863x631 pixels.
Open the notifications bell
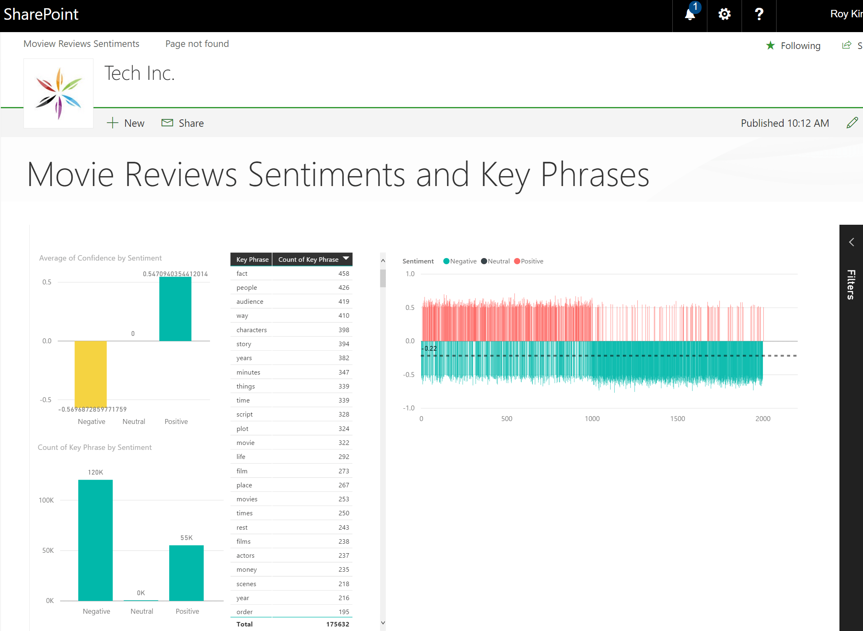click(689, 14)
